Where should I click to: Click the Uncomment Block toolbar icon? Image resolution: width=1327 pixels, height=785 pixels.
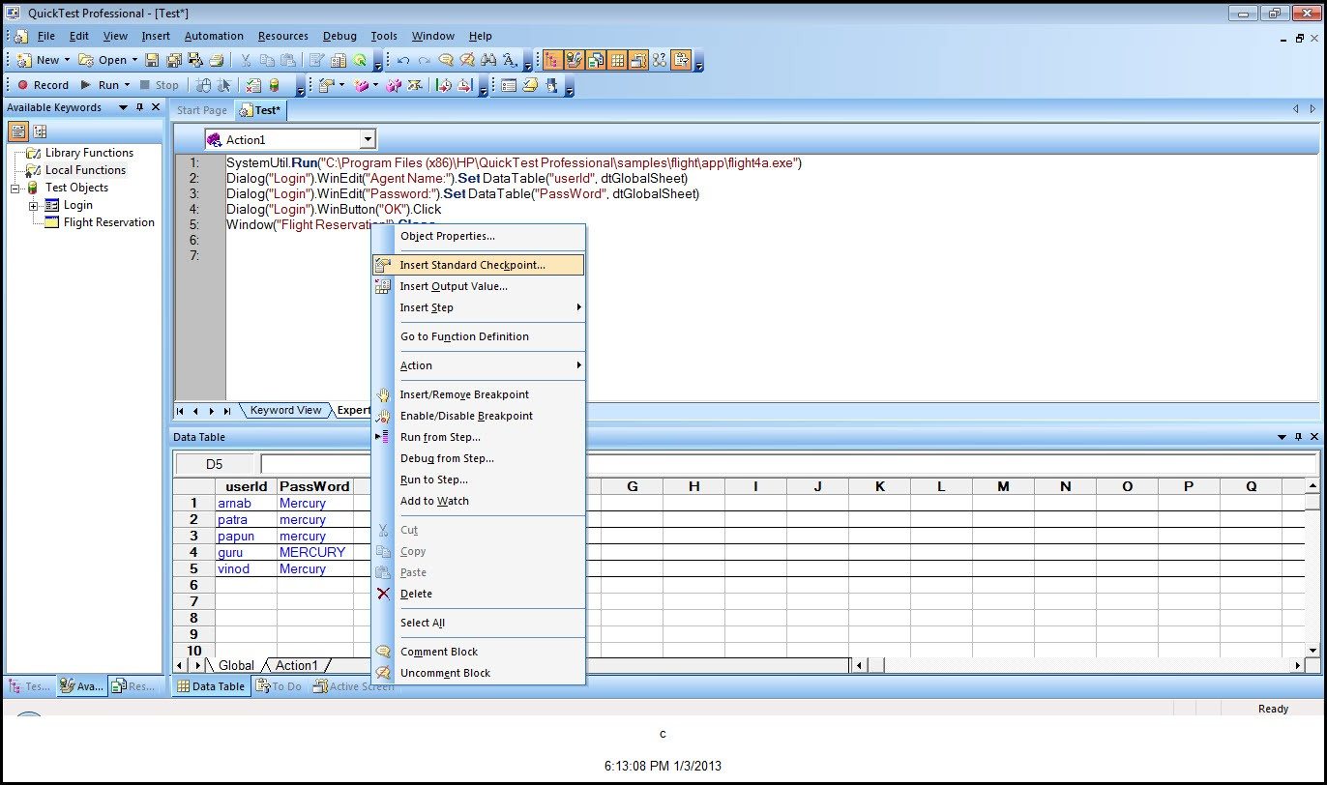click(x=467, y=60)
